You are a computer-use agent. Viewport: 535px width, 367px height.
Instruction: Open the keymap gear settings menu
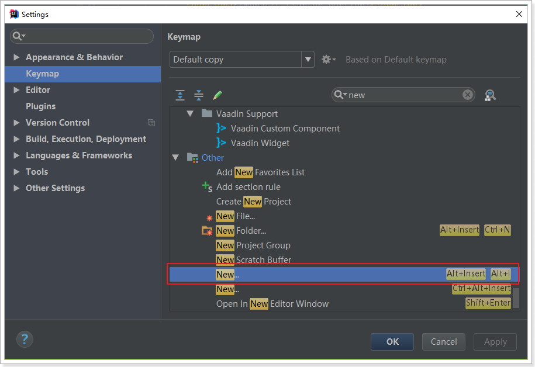point(328,60)
